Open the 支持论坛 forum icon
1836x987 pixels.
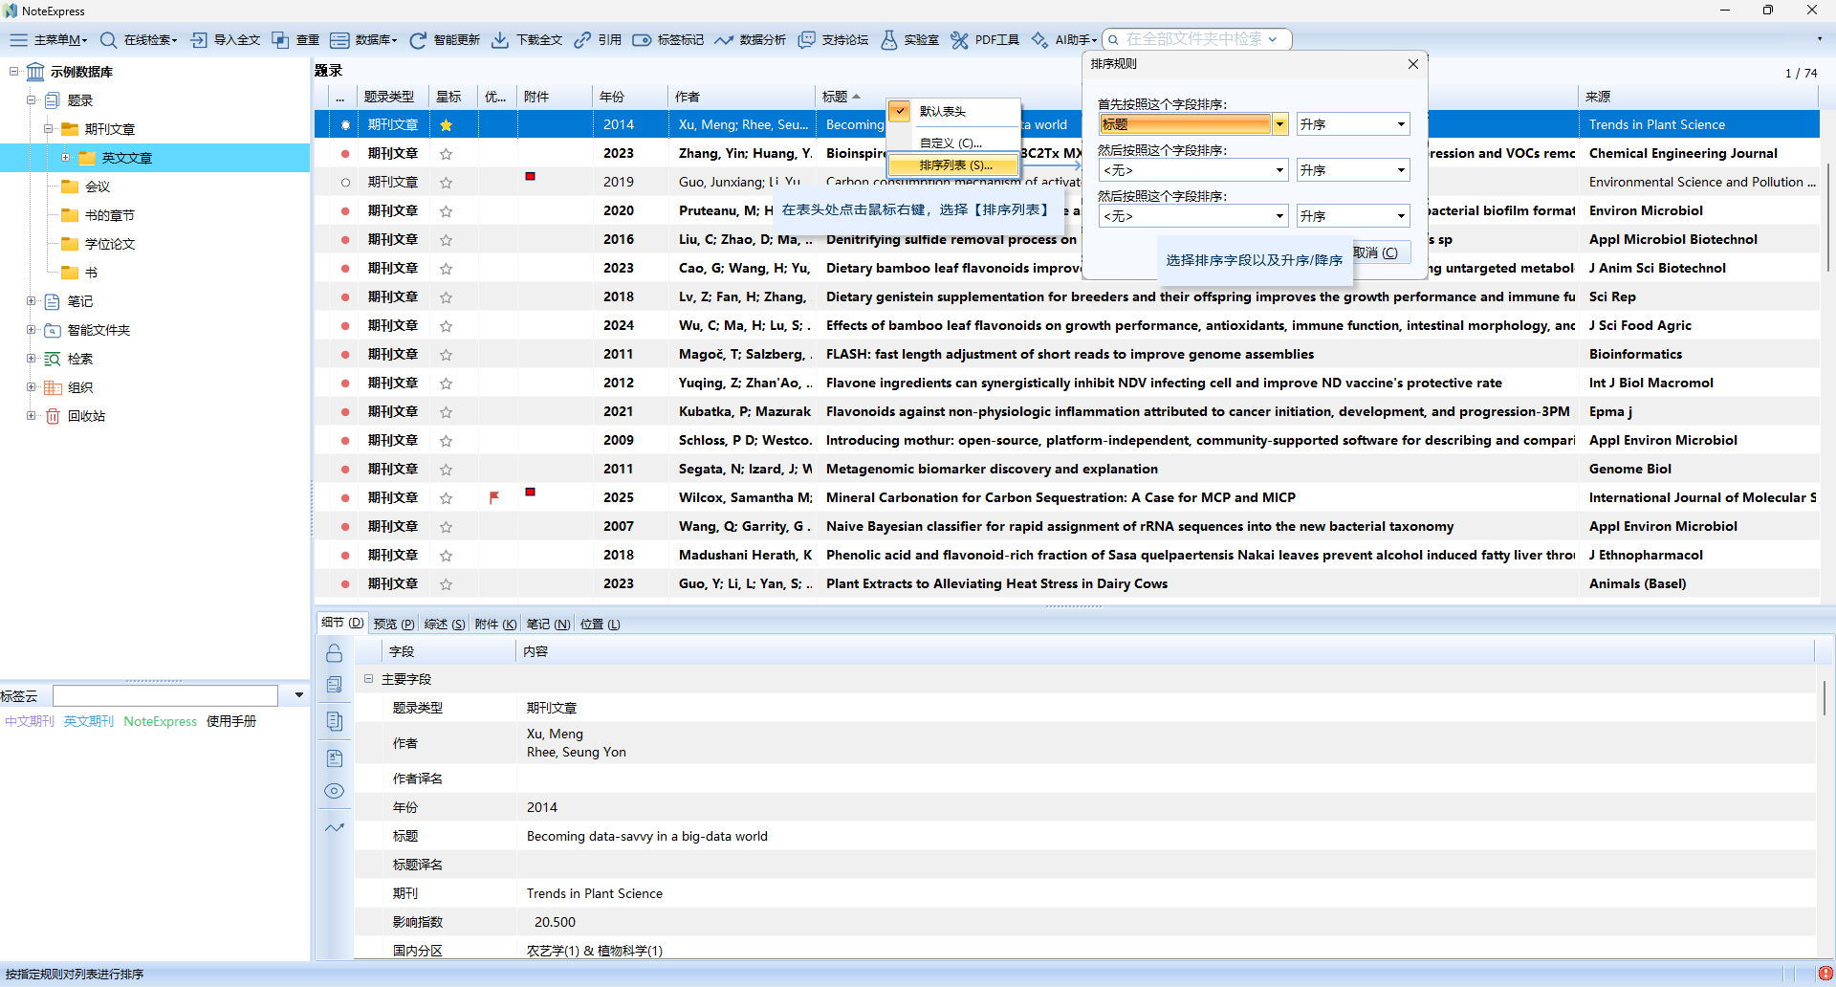(807, 39)
